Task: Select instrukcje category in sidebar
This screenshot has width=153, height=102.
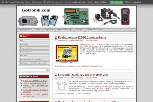Action: click(34, 44)
